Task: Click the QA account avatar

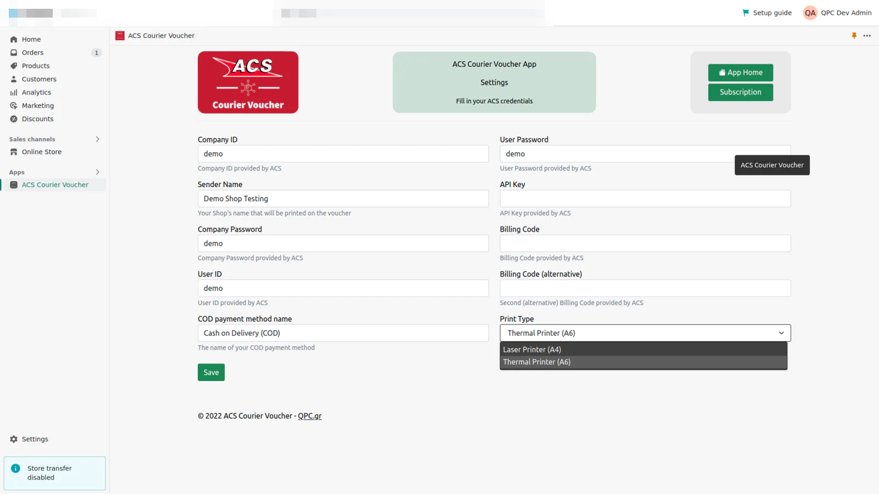Action: point(810,13)
